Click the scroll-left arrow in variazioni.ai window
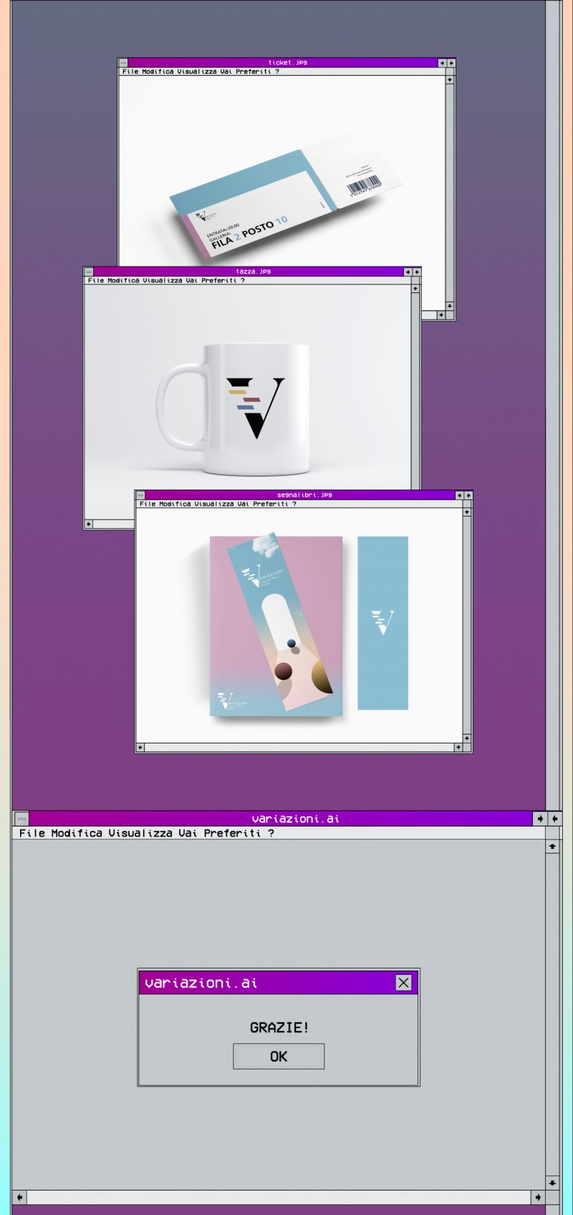This screenshot has width=573, height=1215. click(20, 1197)
